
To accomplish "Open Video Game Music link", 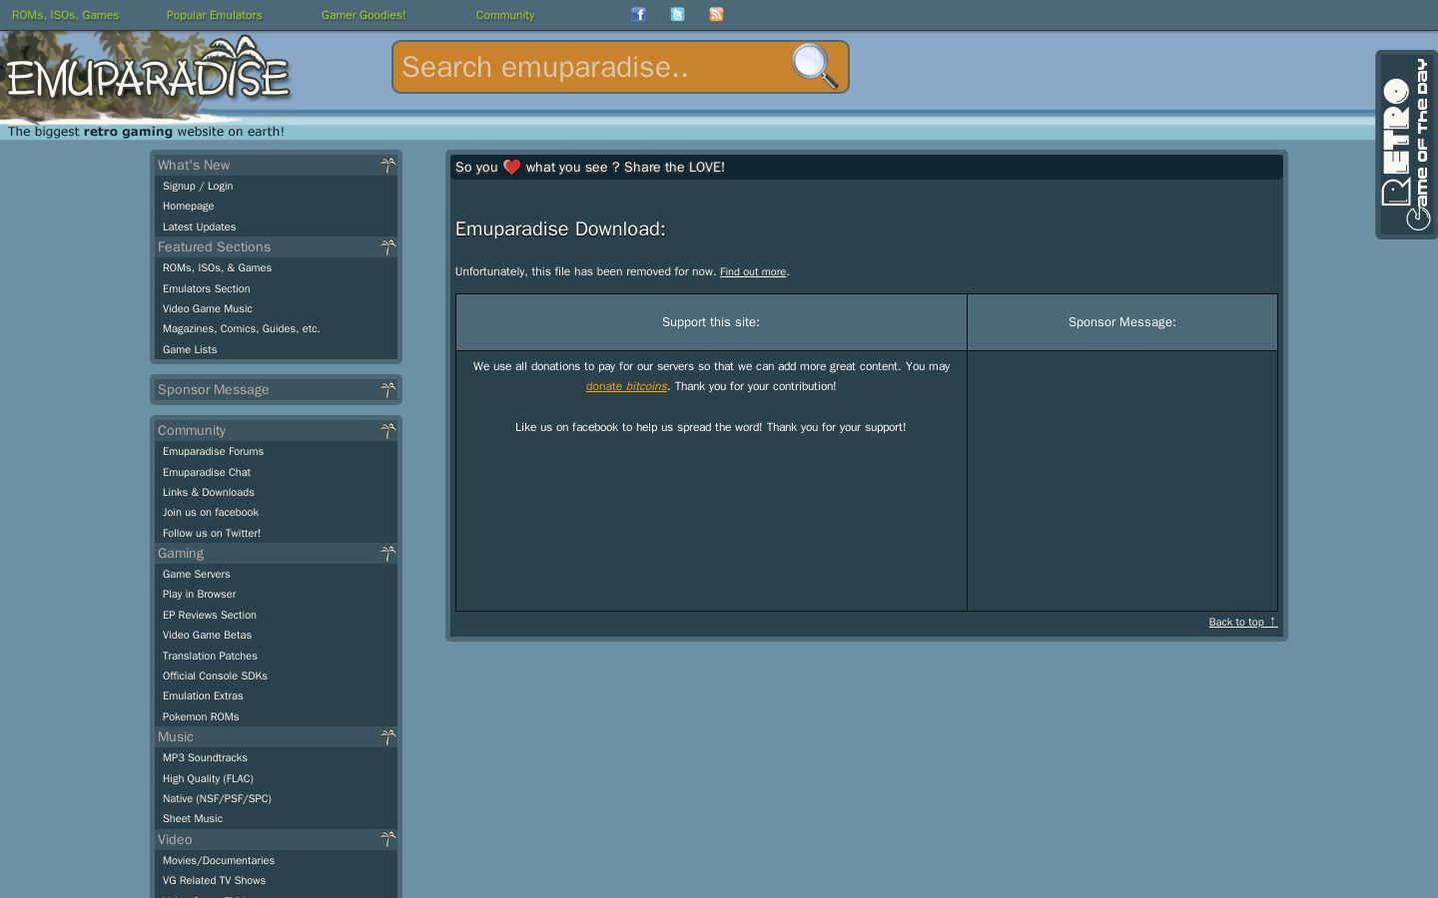I will pos(208,308).
